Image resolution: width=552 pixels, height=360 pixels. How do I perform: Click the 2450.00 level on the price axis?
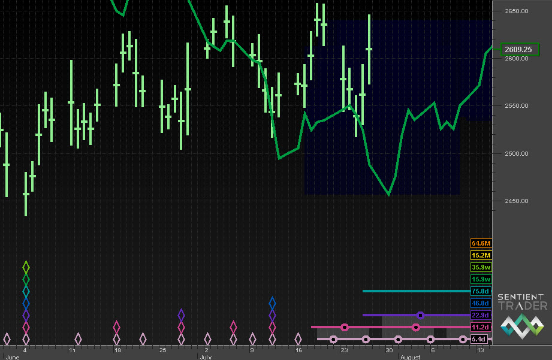click(517, 201)
